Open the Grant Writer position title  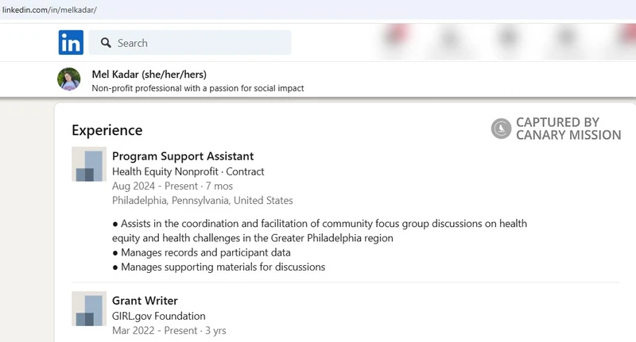[x=145, y=301]
